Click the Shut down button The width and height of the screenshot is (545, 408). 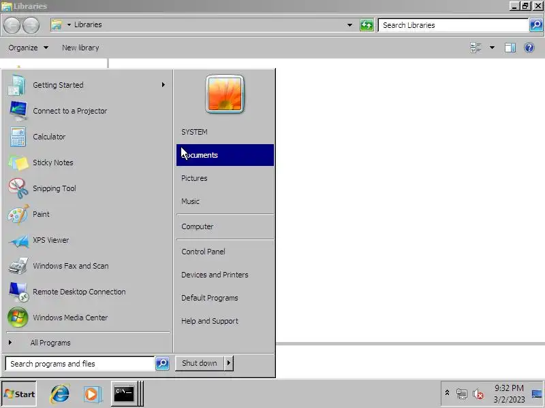pos(200,363)
